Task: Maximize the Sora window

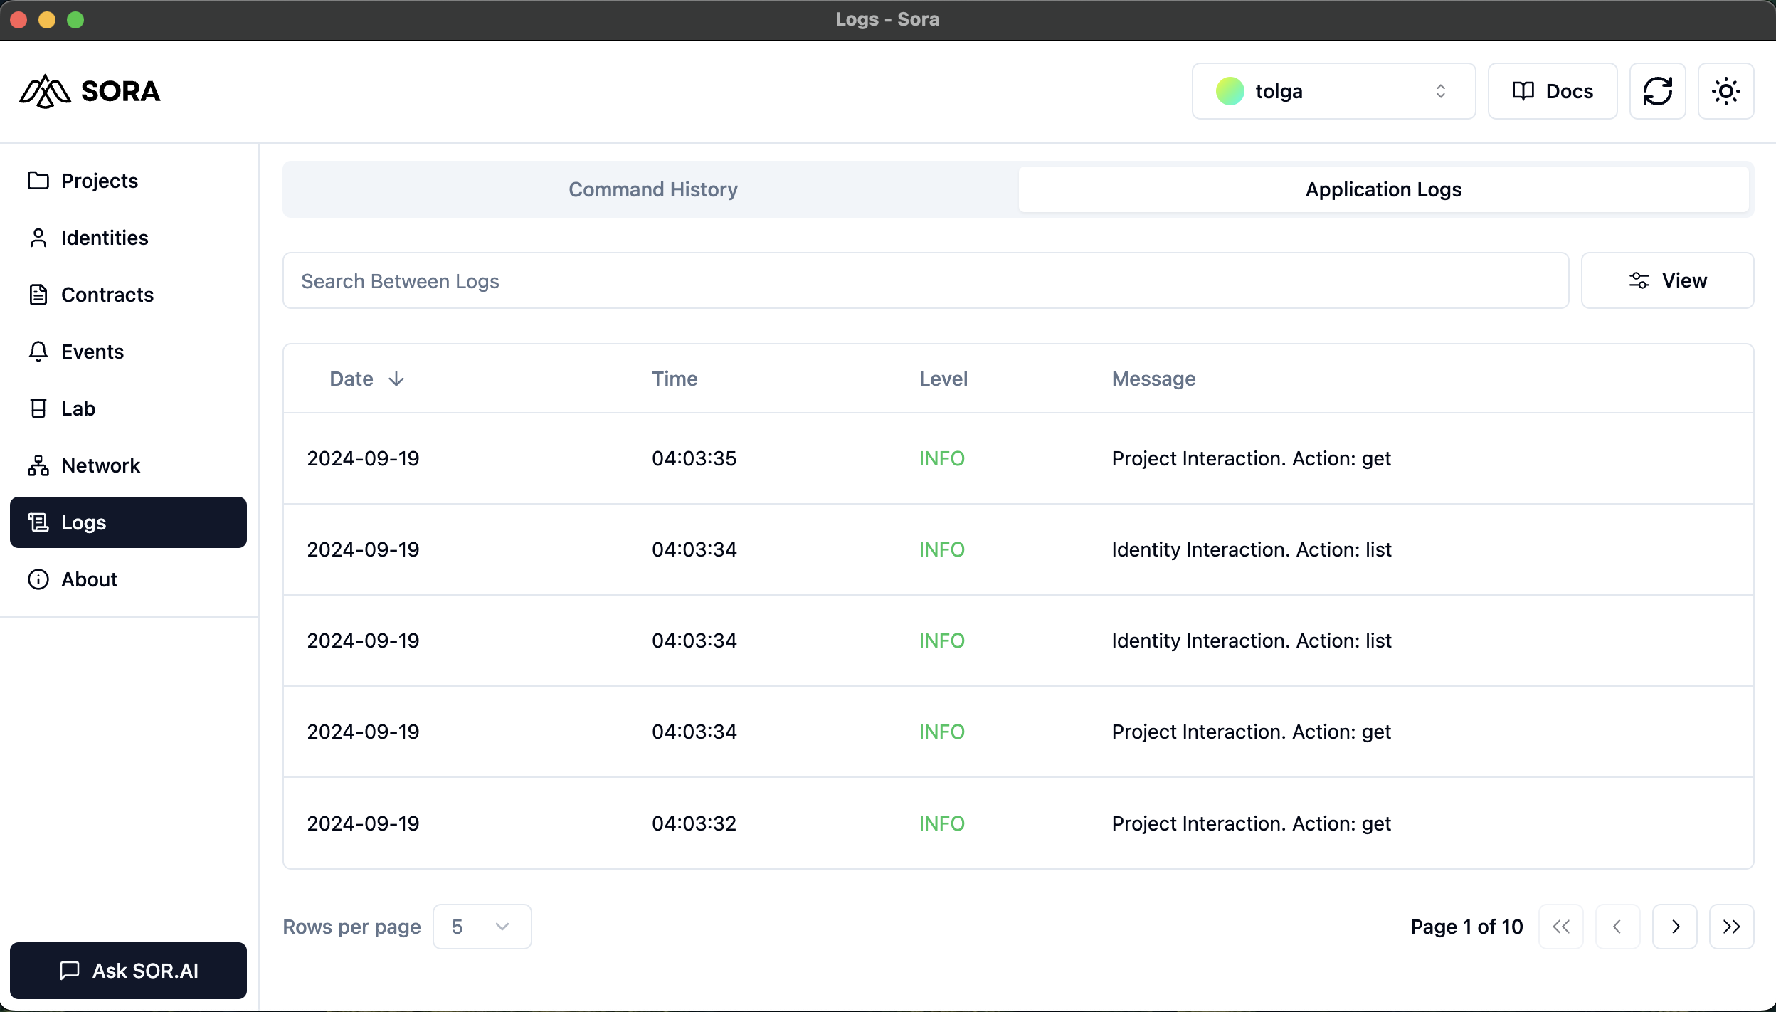Action: point(75,20)
